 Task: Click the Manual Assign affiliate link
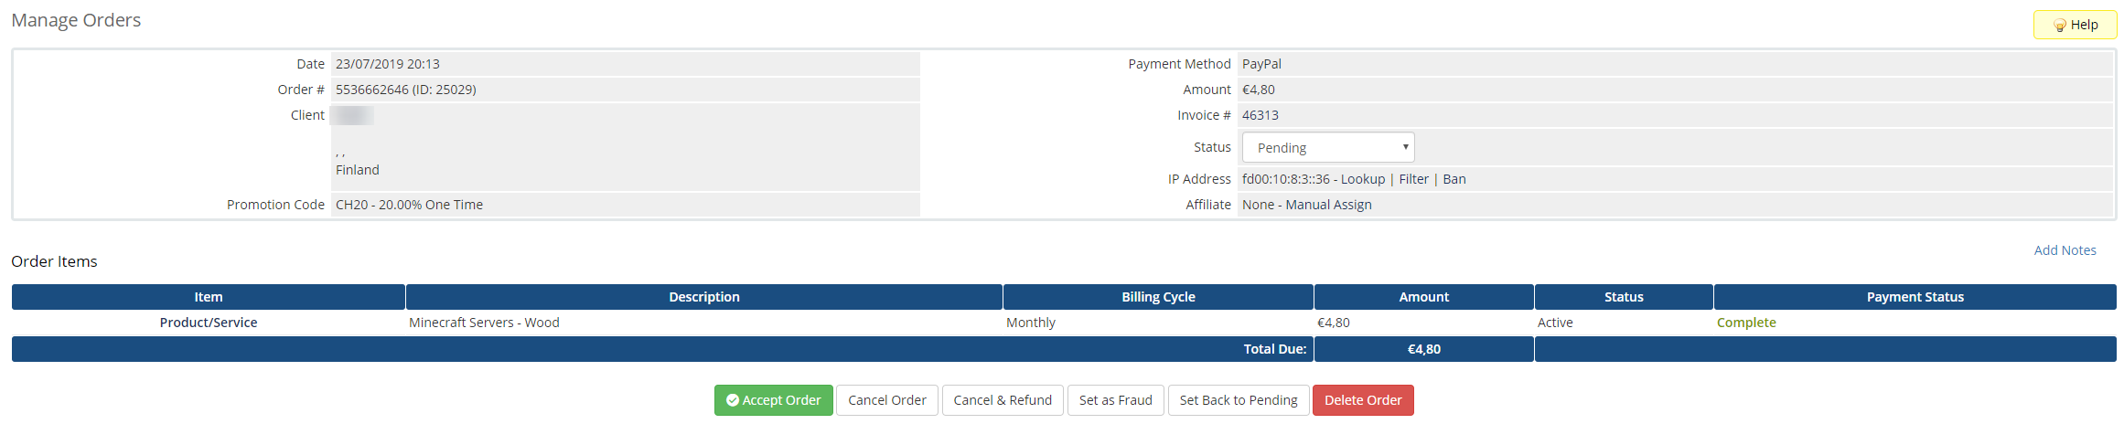pos(1328,205)
